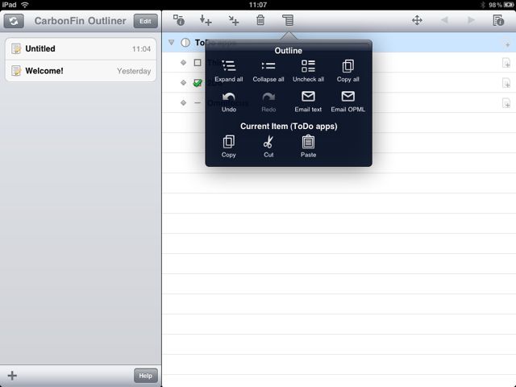Tap the battery indicator in status bar
516x387 pixels.
tap(509, 5)
